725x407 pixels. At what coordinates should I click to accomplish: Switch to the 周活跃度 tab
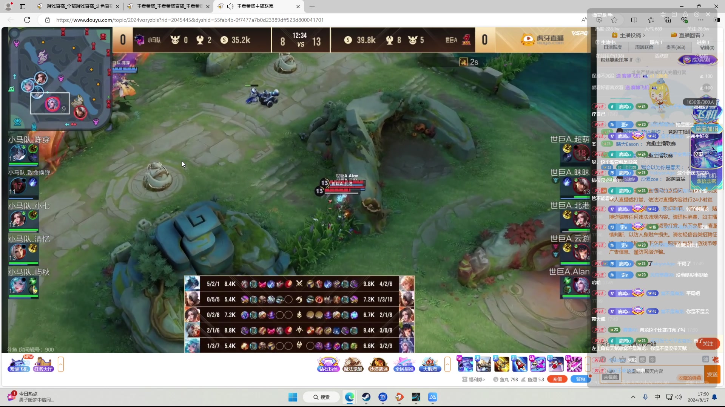pyautogui.click(x=644, y=47)
